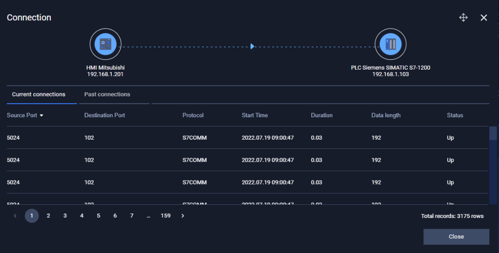Image resolution: width=499 pixels, height=253 pixels.
Task: Go to next page arrow
Action: [182, 216]
